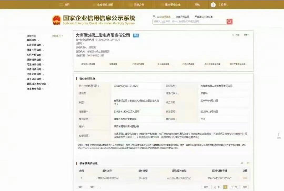284x191 pixels.
Task: Click the 首页 pagination button
Action: click(206, 187)
